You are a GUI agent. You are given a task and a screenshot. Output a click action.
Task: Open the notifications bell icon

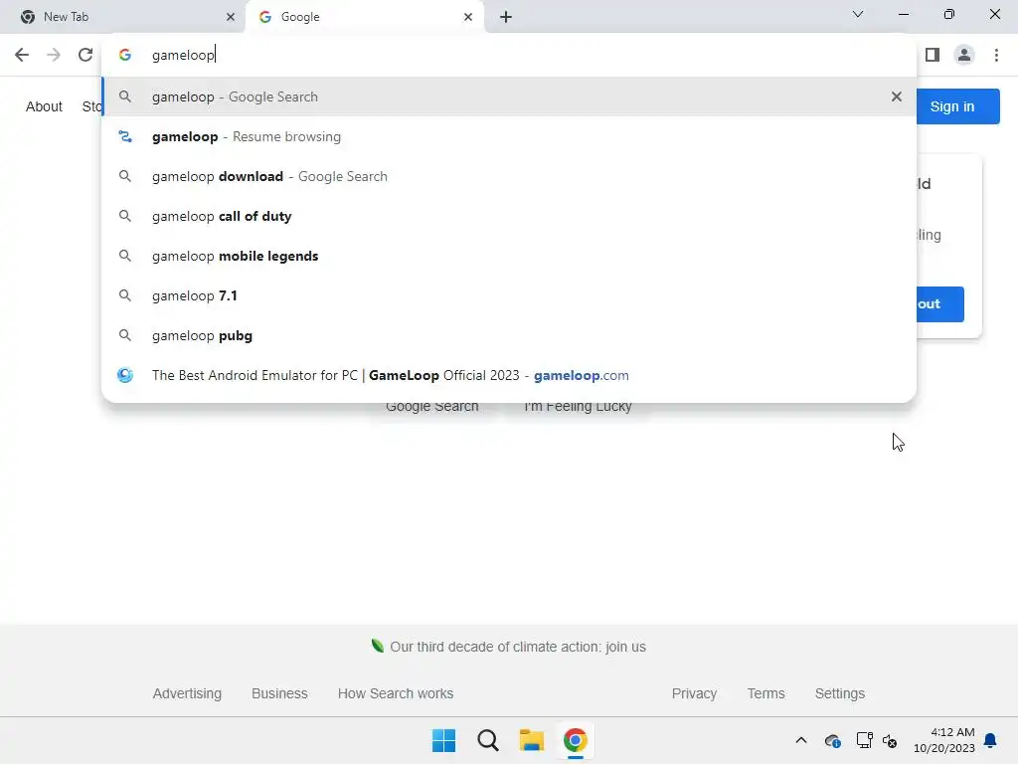(x=990, y=740)
